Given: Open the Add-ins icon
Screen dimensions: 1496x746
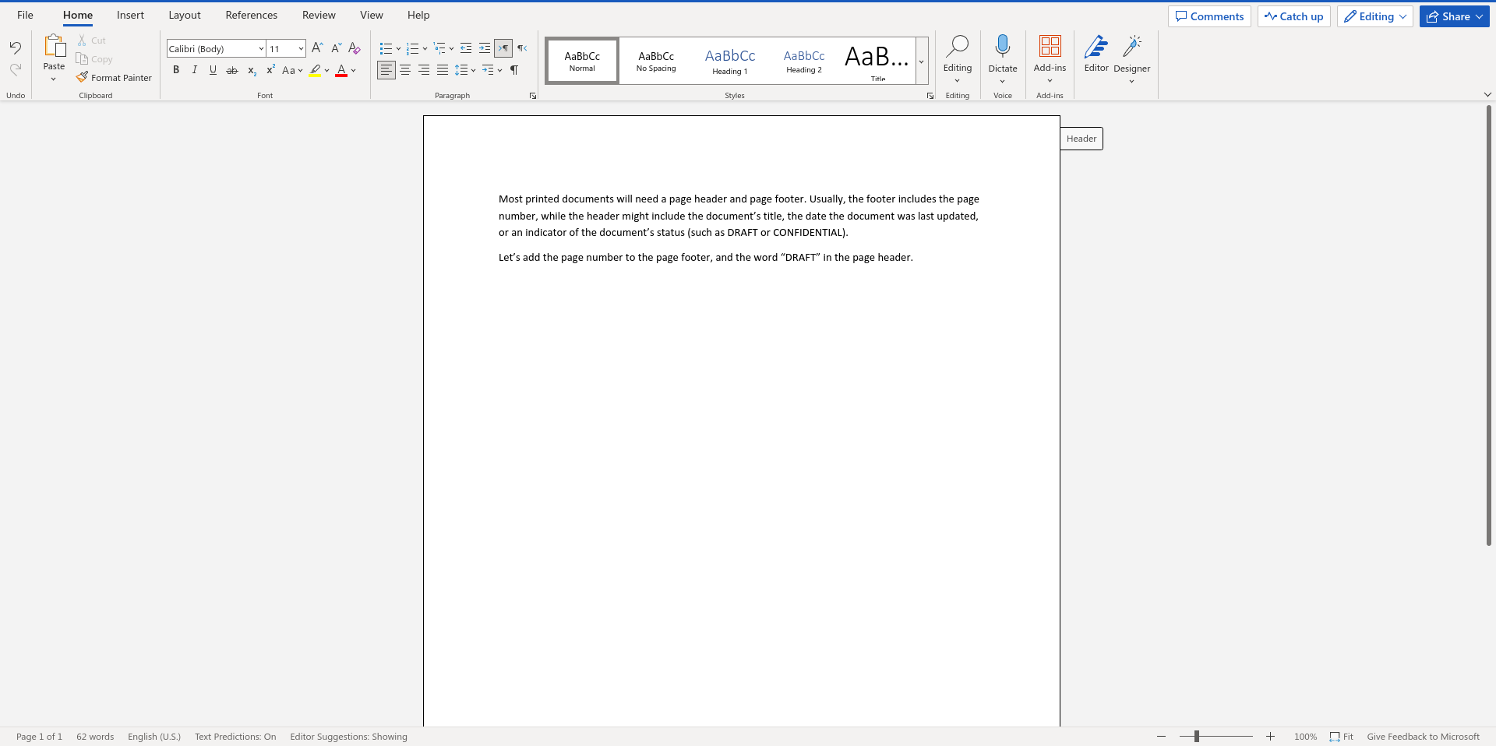Looking at the screenshot, I should tap(1050, 46).
